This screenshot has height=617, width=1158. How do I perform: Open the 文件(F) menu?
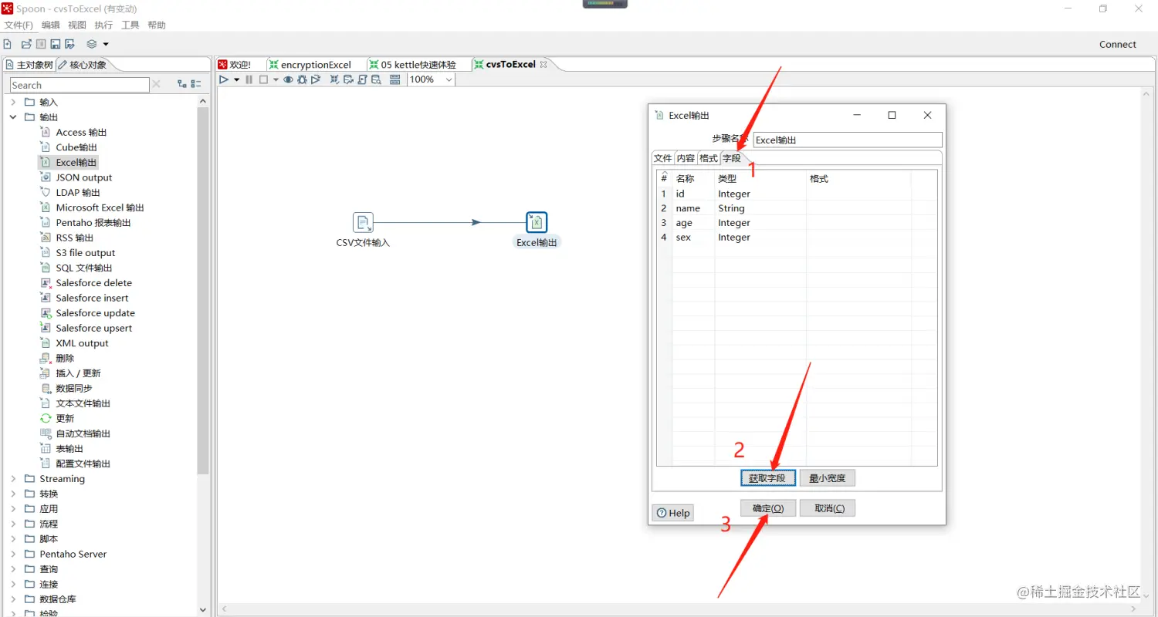(19, 25)
